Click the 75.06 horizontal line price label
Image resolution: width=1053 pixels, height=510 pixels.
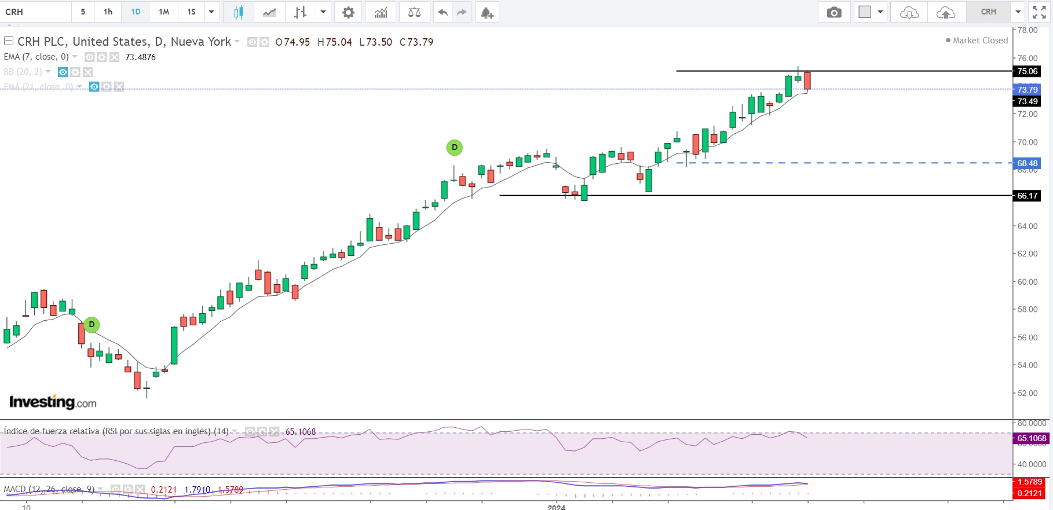click(1028, 71)
